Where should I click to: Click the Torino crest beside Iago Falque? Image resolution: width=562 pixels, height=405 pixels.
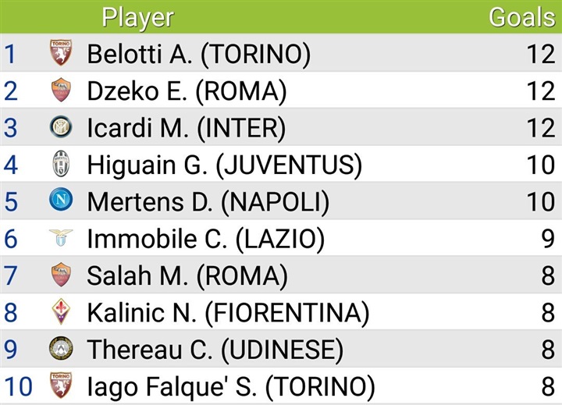point(60,385)
